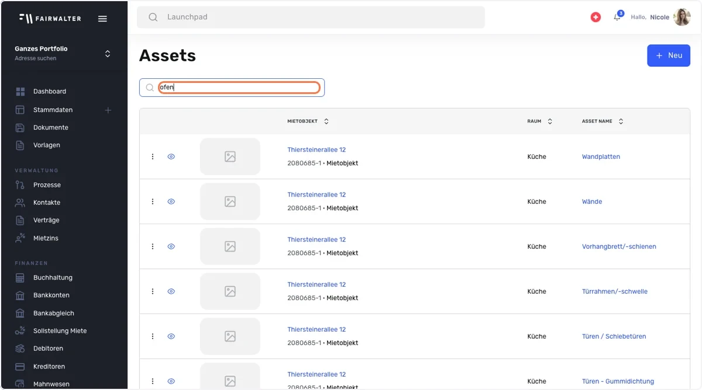Viewport: 702px width, 390px height.
Task: Open Dokumente in the sidebar
Action: 51,127
